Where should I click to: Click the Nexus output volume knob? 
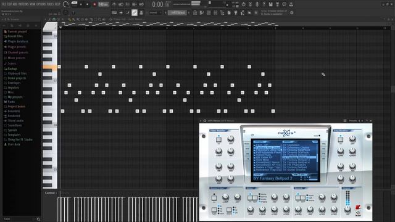click(347, 210)
